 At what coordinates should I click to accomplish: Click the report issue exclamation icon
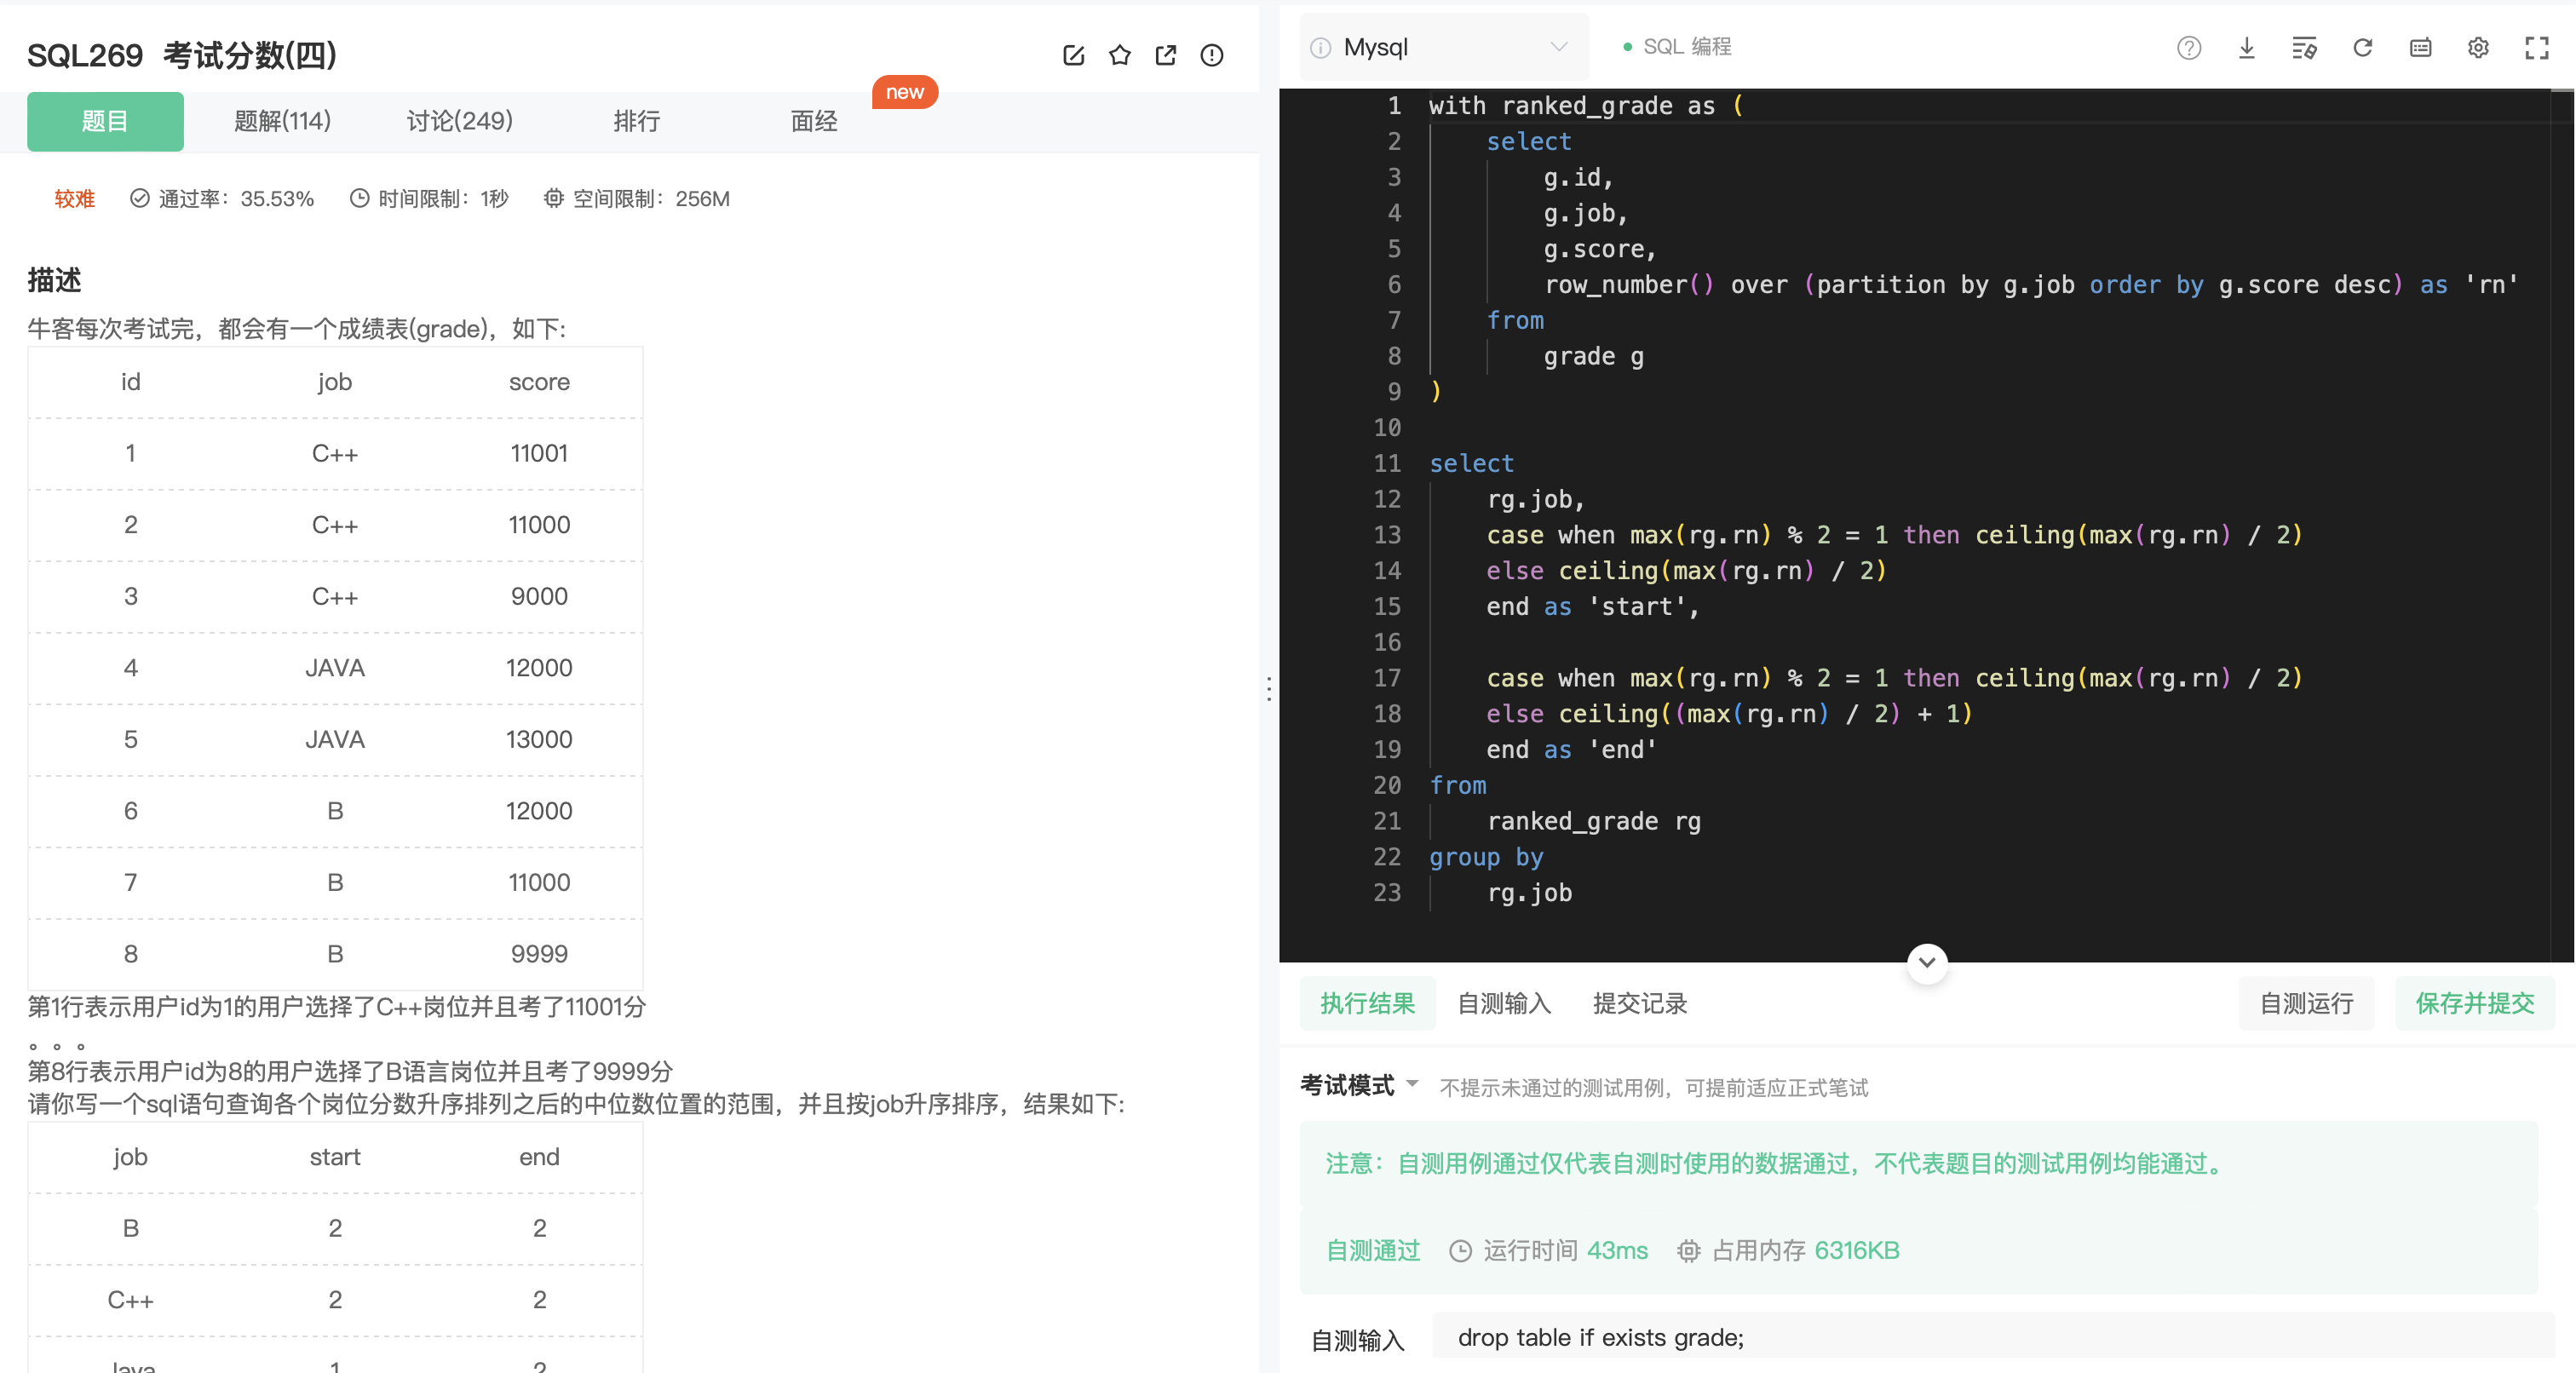pyautogui.click(x=1211, y=55)
